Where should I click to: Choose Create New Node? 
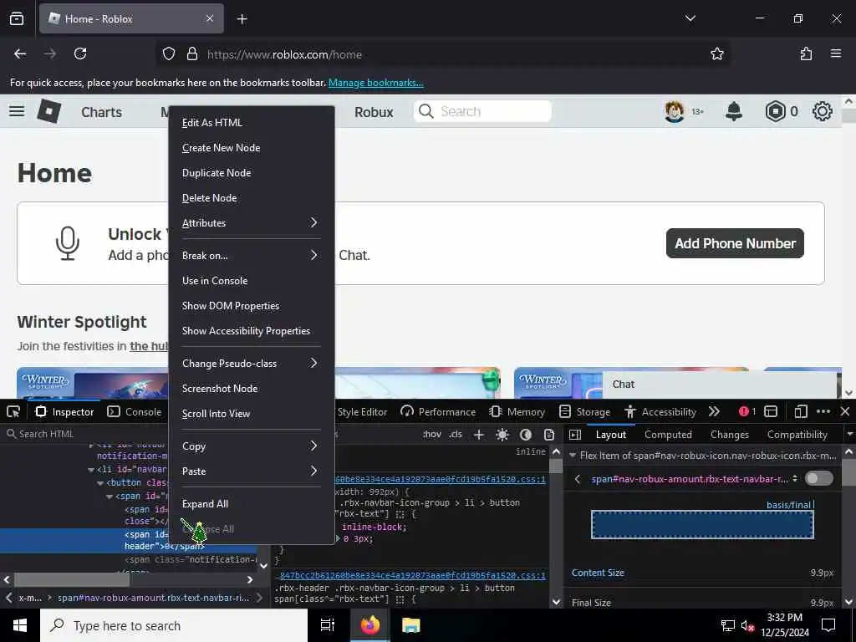point(251,148)
